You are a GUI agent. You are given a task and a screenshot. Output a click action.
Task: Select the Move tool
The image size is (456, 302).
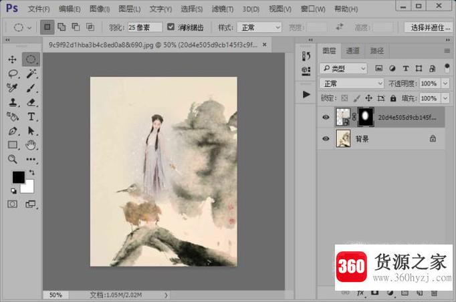[x=12, y=59]
